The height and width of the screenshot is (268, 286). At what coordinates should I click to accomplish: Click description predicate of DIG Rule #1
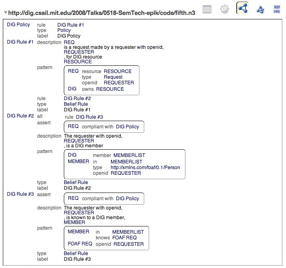[x=49, y=42]
